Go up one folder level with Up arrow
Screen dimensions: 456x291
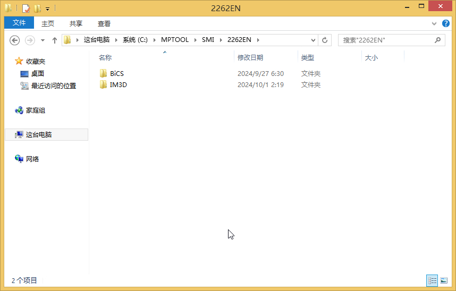tap(54, 40)
